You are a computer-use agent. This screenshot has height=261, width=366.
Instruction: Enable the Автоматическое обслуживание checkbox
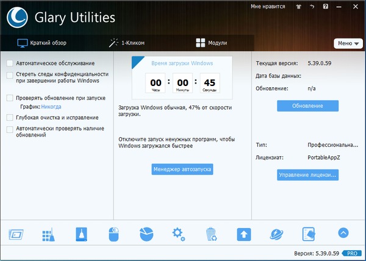10,63
